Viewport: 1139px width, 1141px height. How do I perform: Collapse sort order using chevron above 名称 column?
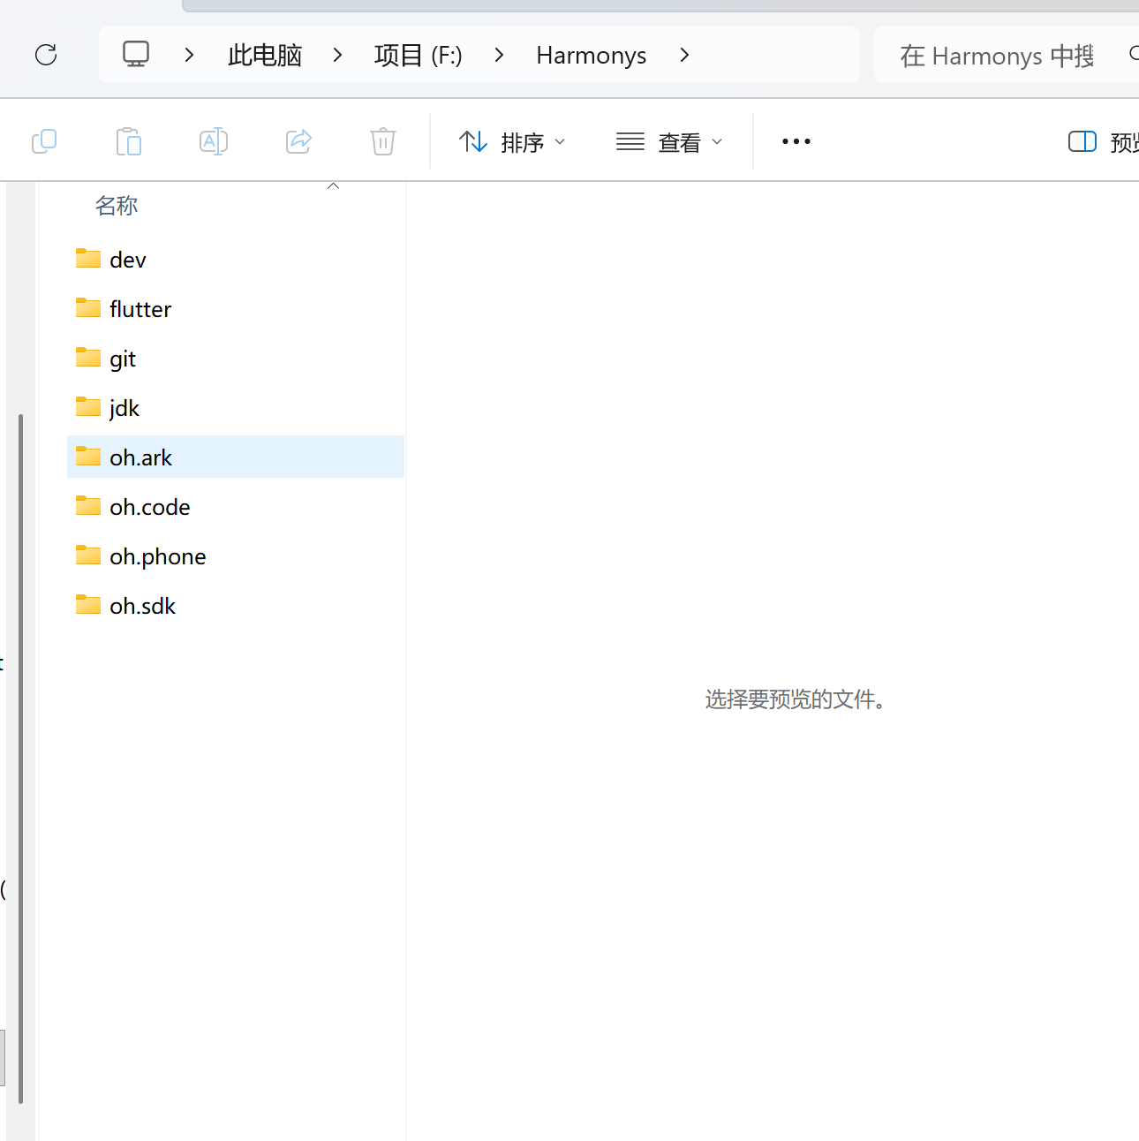pyautogui.click(x=333, y=185)
